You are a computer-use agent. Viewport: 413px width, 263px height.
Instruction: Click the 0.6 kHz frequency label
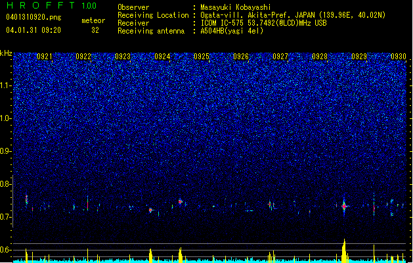6,250
